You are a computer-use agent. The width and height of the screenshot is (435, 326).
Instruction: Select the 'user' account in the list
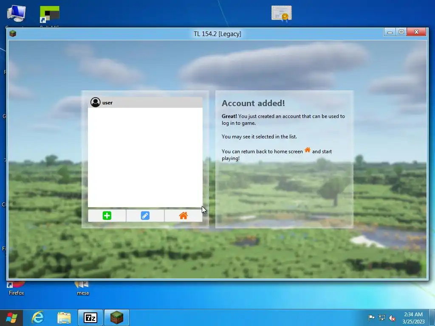tap(145, 103)
